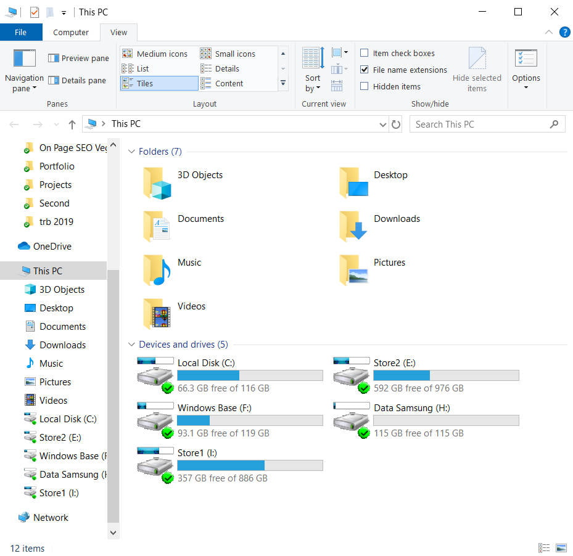
Task: Collapse the Folders section
Action: click(x=131, y=152)
